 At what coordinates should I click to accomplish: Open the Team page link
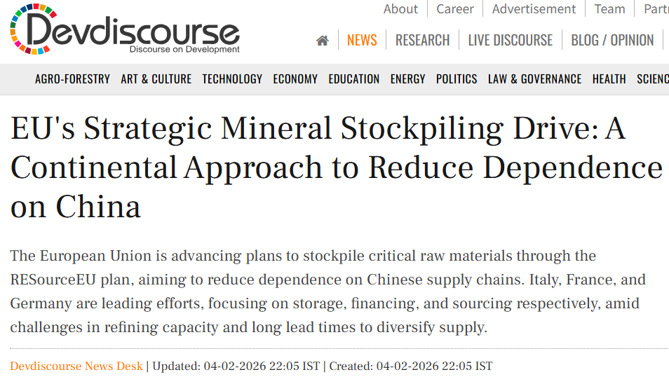[x=609, y=9]
